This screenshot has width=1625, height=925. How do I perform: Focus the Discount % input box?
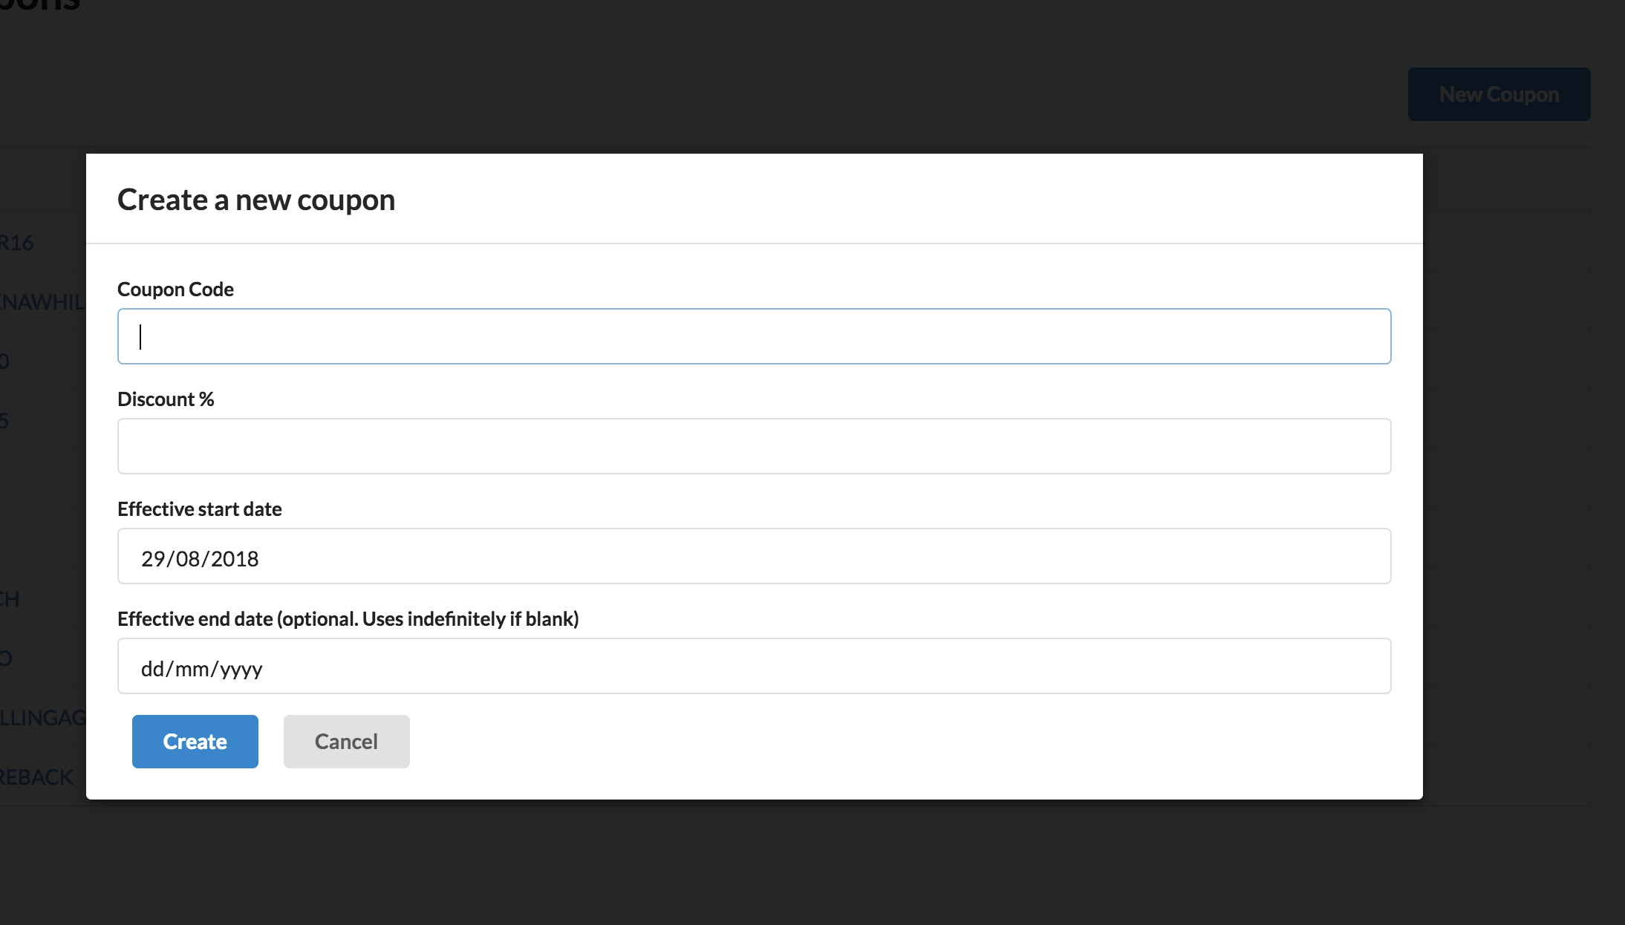[x=754, y=446]
